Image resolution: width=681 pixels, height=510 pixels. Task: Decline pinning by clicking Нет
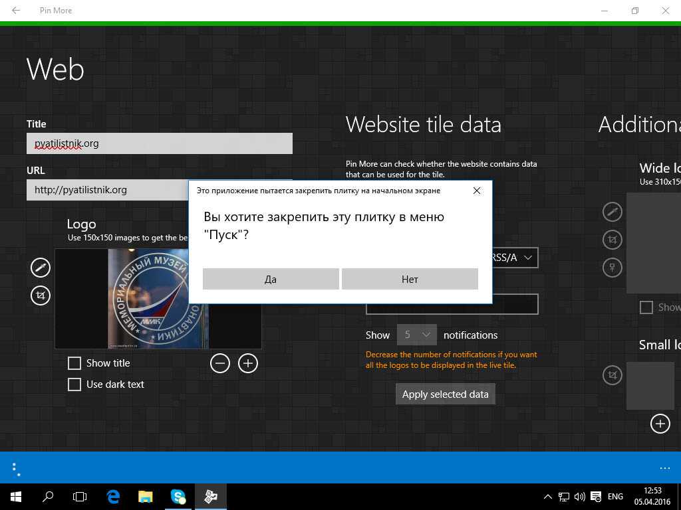click(410, 279)
